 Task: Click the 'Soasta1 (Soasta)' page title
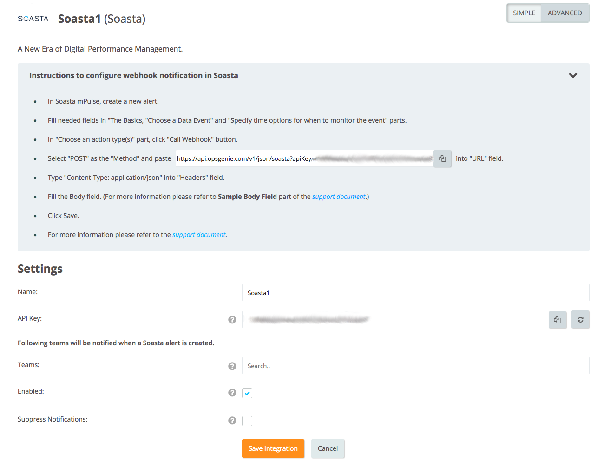[102, 19]
